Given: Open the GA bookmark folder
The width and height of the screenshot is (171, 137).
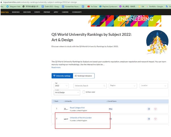Looking at the screenshot, I should 141,6.
